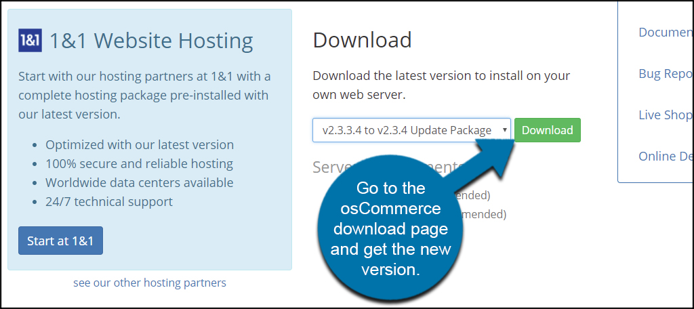Open the Live Shops sidebar link
The height and width of the screenshot is (309, 694).
[666, 115]
